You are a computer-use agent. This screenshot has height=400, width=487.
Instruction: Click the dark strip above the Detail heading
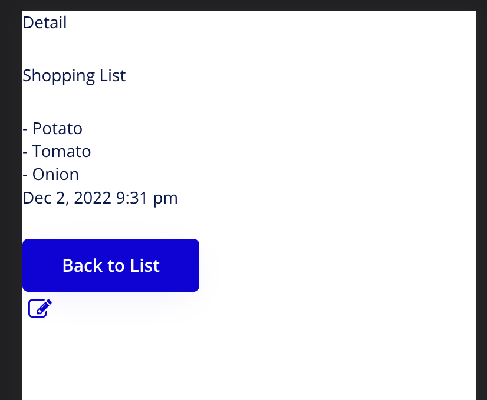[248, 5]
